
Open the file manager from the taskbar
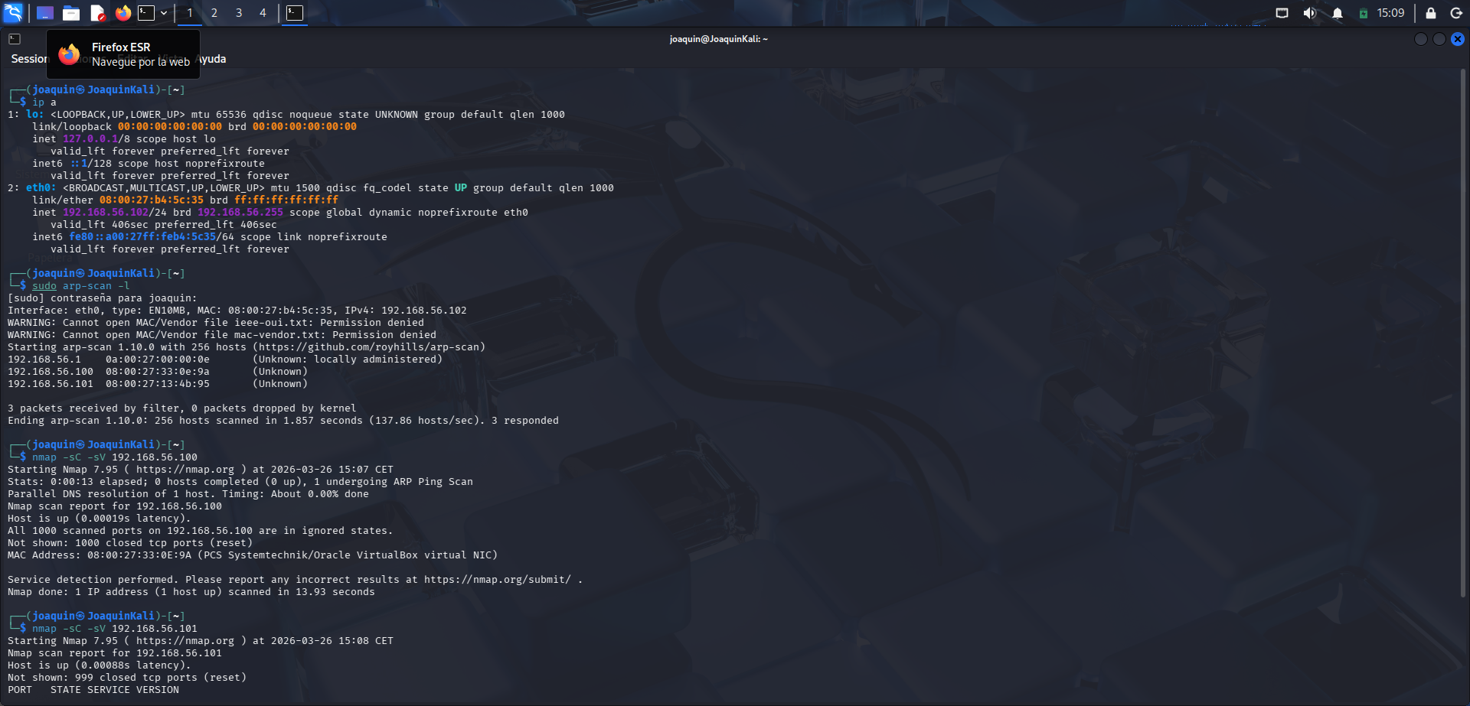click(72, 12)
